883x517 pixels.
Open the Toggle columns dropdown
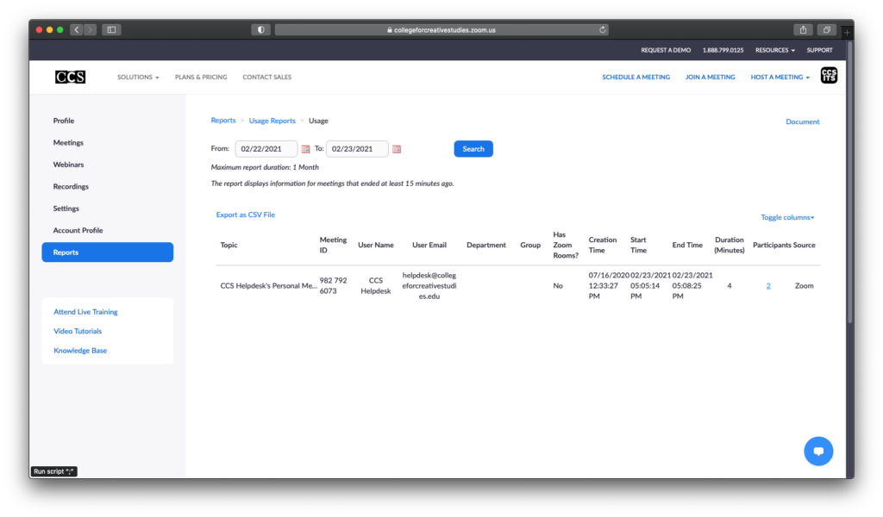787,217
